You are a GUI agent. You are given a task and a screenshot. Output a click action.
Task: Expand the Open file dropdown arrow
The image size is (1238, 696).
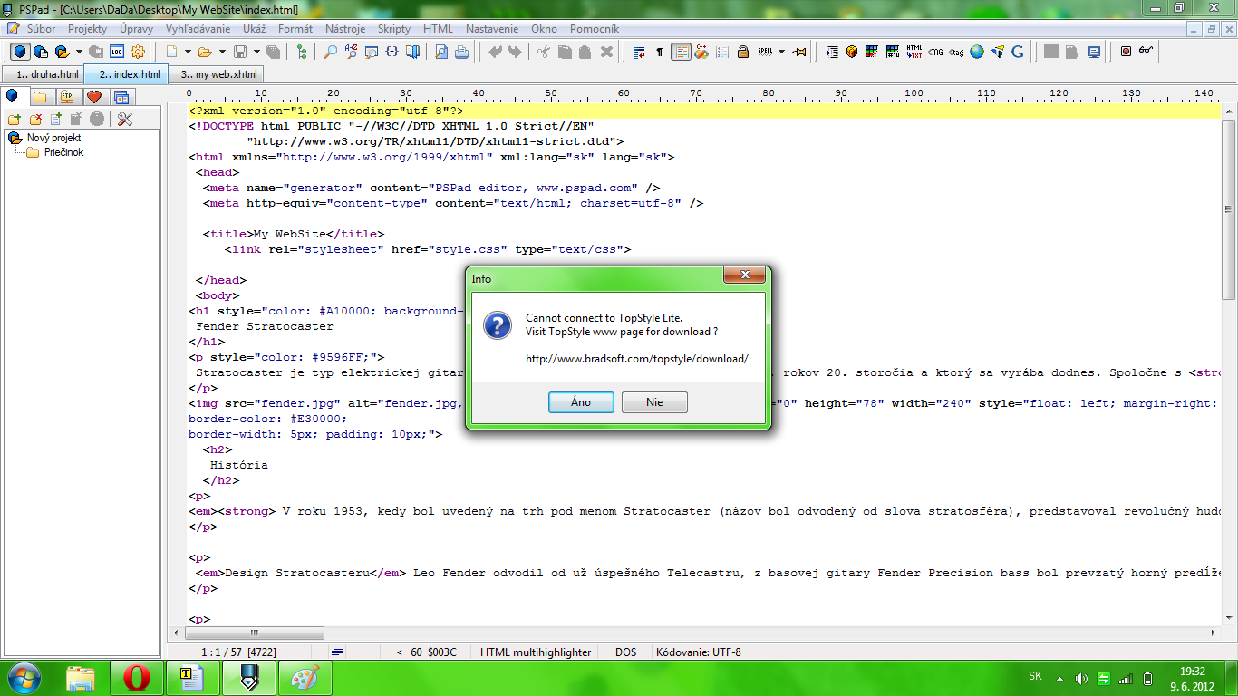[222, 52]
